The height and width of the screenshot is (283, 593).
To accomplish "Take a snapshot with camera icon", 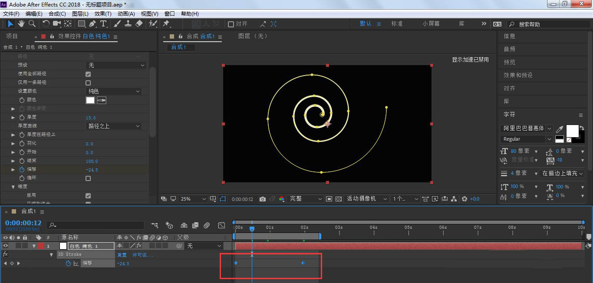I will pyautogui.click(x=263, y=199).
